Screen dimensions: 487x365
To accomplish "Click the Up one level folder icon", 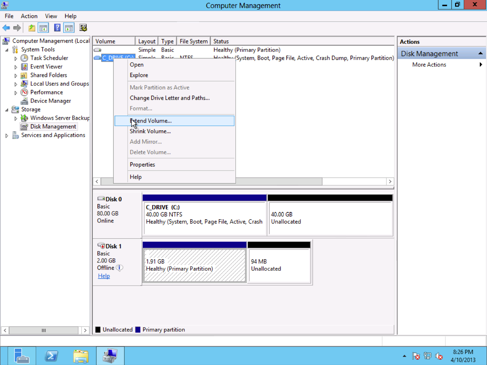I will [x=32, y=28].
